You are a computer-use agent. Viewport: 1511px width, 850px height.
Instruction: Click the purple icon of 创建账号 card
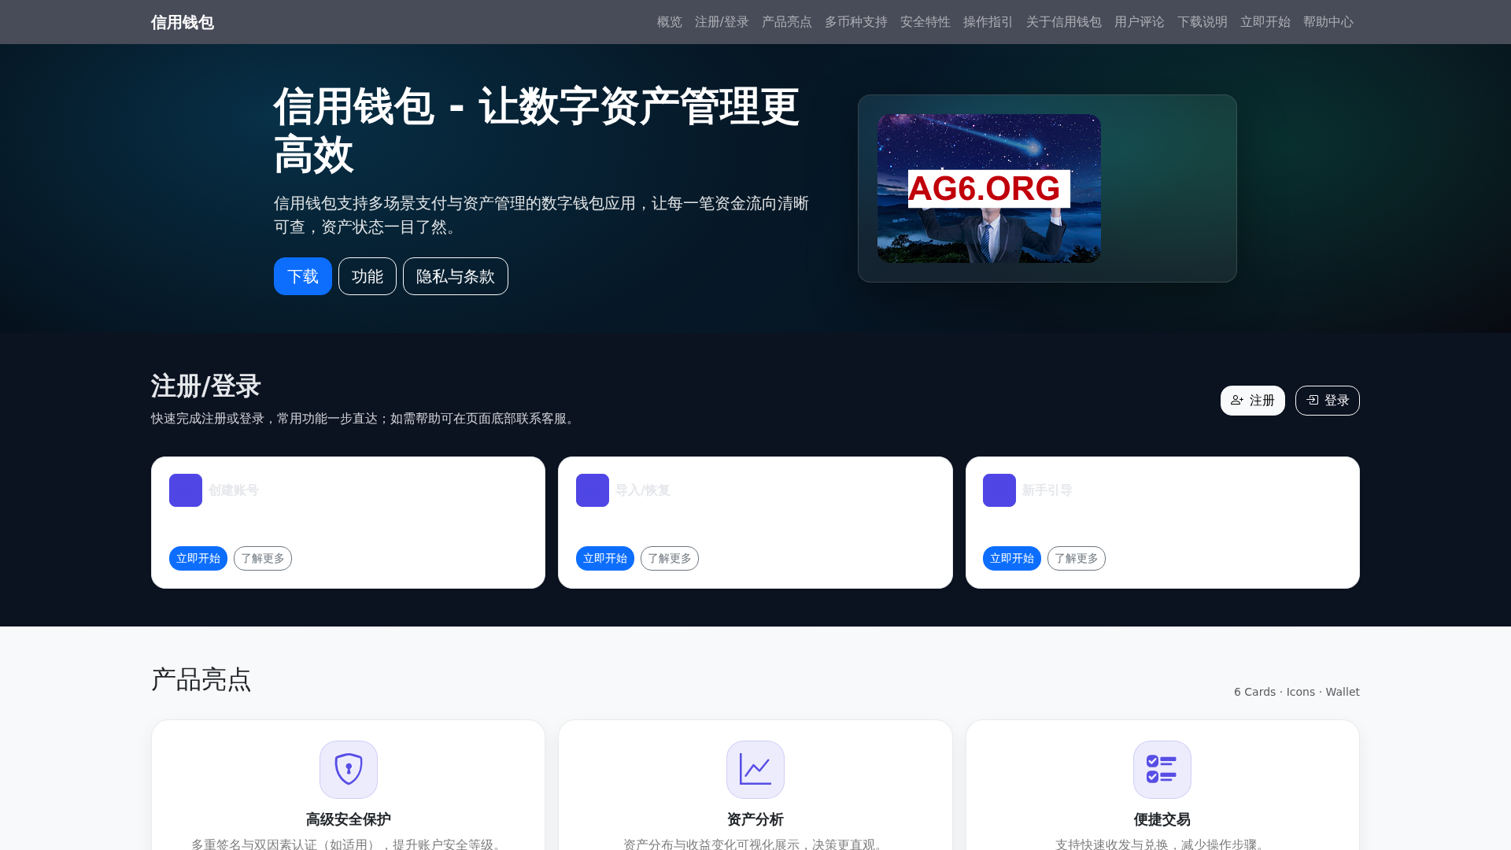(x=186, y=490)
